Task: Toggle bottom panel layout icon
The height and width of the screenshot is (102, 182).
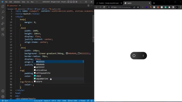Action: tap(71, 2)
